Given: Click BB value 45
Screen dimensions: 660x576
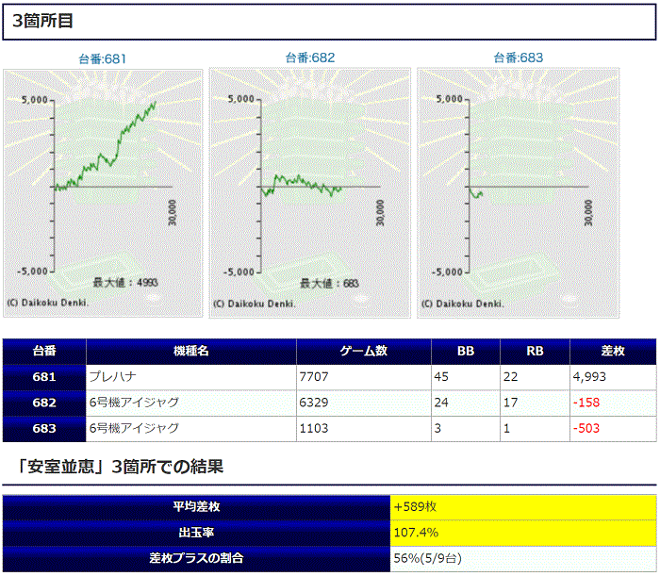Looking at the screenshot, I should pyautogui.click(x=466, y=377).
